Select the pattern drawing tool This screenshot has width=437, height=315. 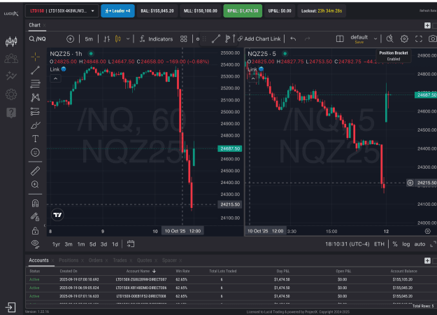click(35, 97)
